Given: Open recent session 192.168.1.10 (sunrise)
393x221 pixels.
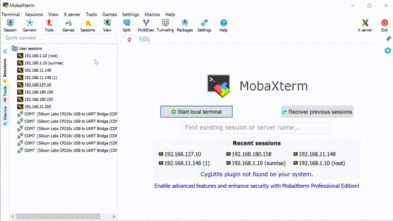Looking at the screenshot, I should click(x=256, y=163).
